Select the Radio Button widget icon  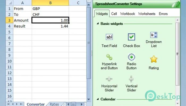[x=132, y=57]
